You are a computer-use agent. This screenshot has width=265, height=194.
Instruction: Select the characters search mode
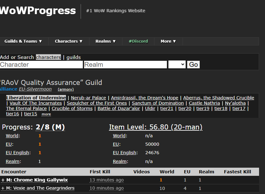click(x=48, y=57)
